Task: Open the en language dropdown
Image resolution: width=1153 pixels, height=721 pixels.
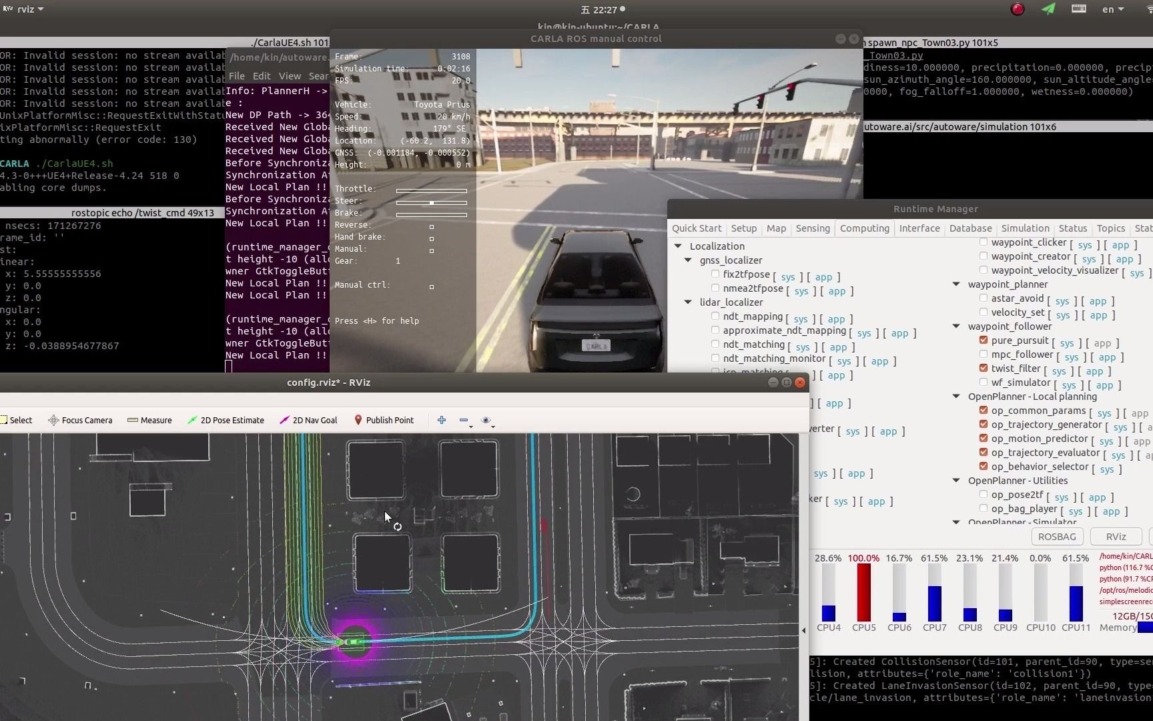Action: coord(1112,9)
